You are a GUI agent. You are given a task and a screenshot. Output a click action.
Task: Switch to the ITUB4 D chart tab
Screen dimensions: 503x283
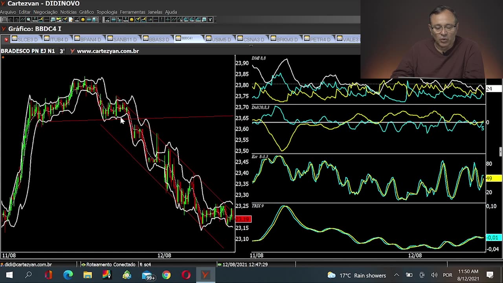pos(59,39)
